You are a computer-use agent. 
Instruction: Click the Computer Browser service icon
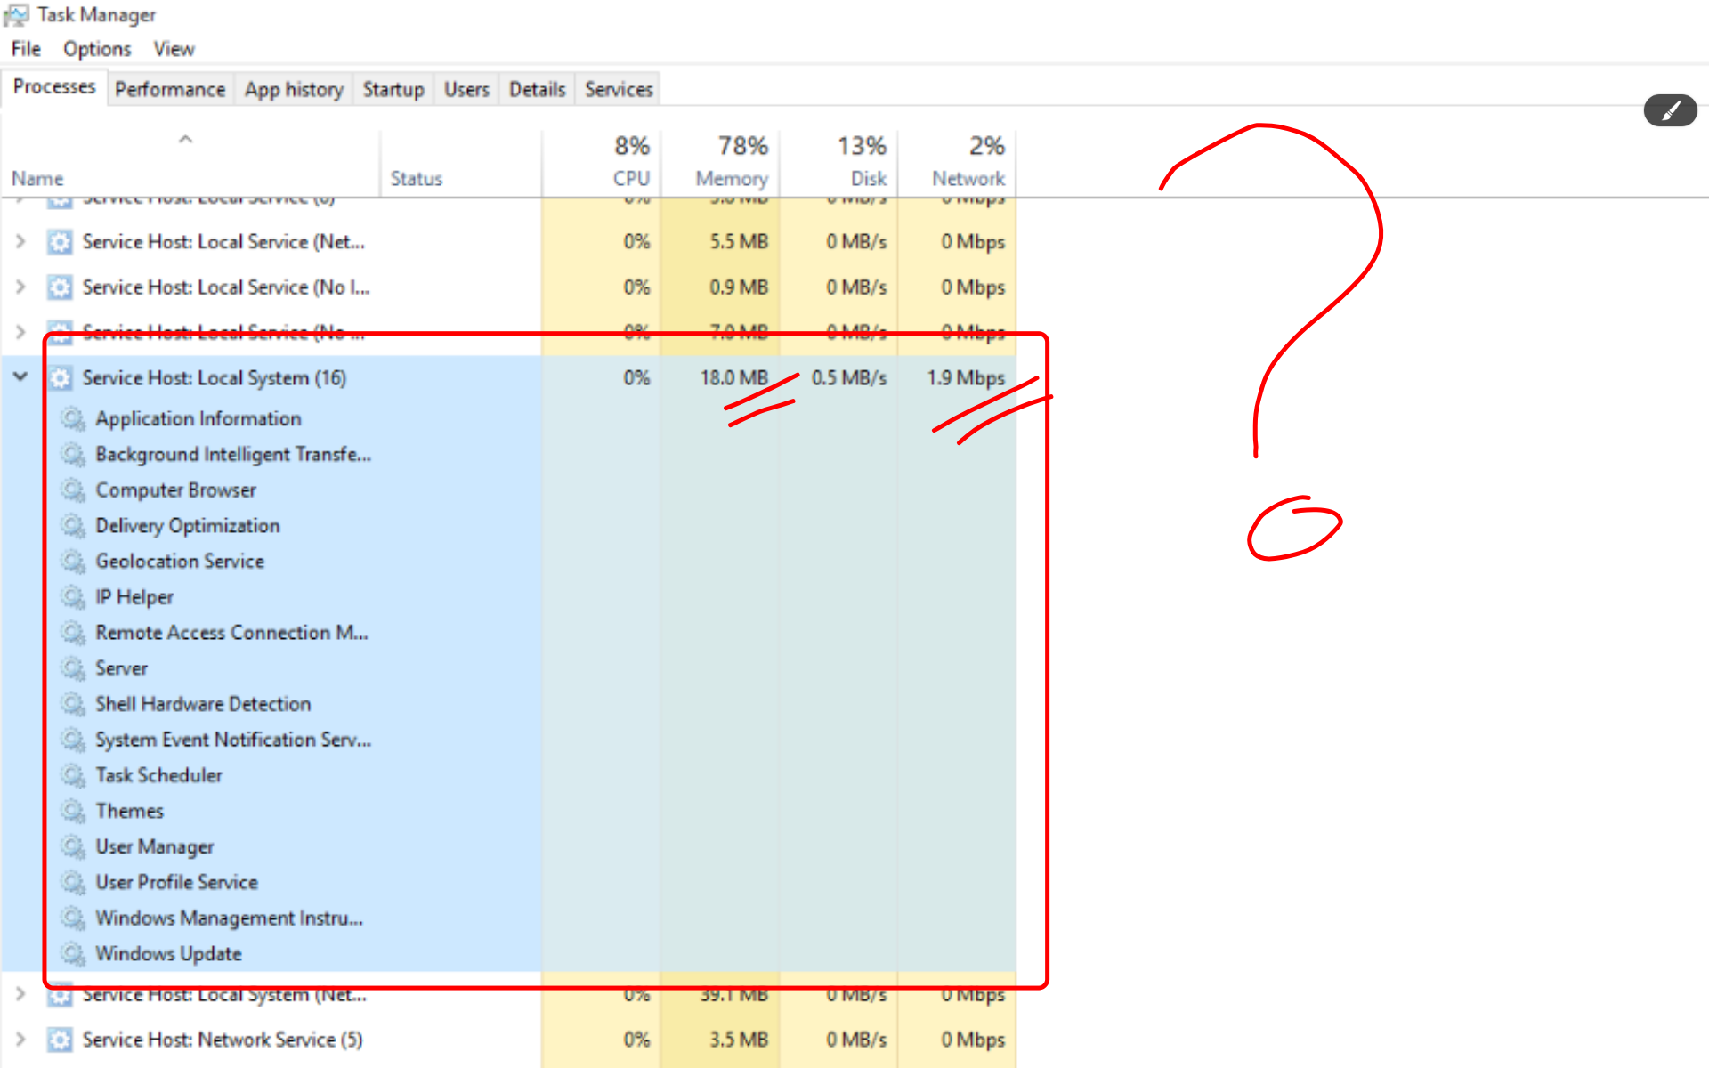tap(73, 489)
